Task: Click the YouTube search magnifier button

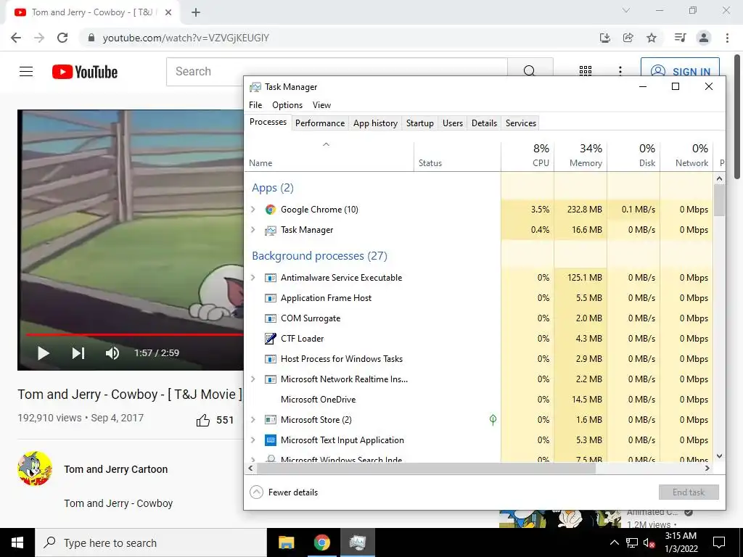Action: tap(529, 71)
